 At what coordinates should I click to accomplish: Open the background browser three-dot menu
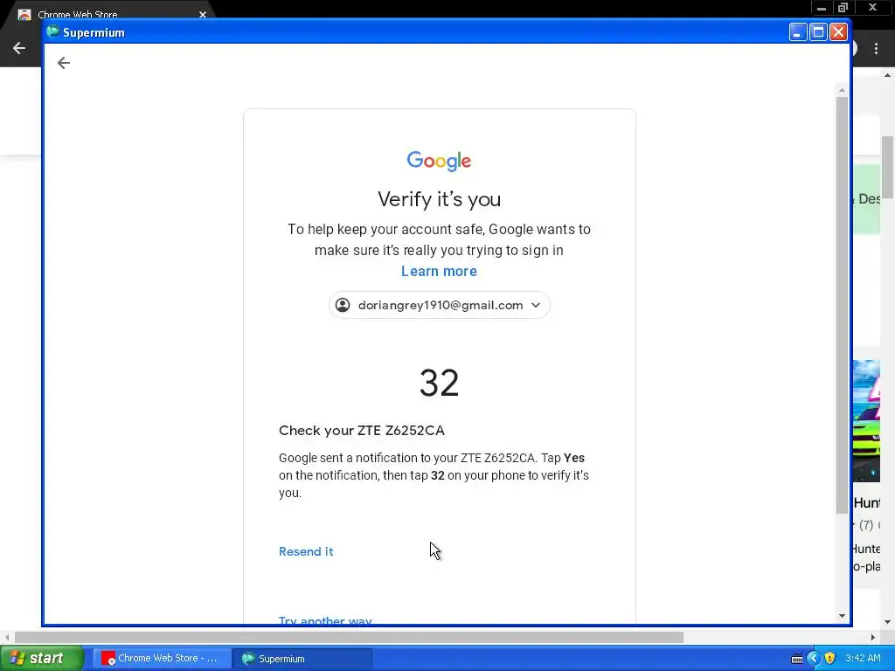876,49
